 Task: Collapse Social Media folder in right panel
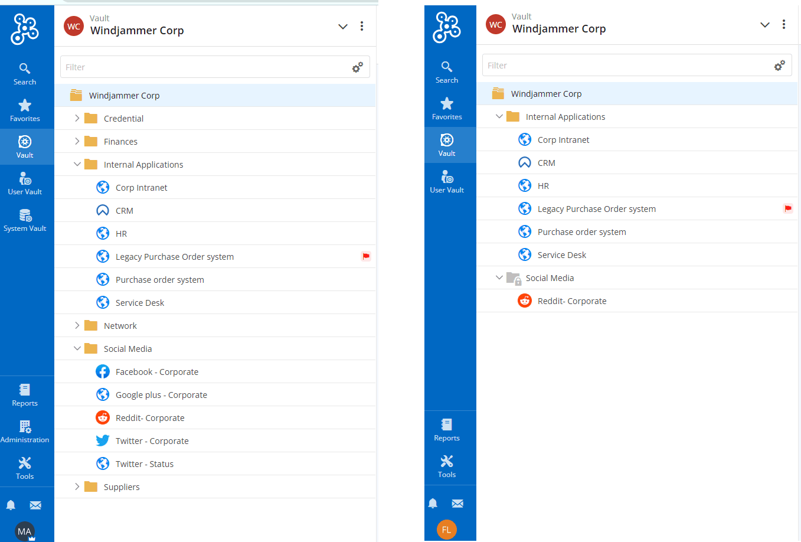coord(499,277)
